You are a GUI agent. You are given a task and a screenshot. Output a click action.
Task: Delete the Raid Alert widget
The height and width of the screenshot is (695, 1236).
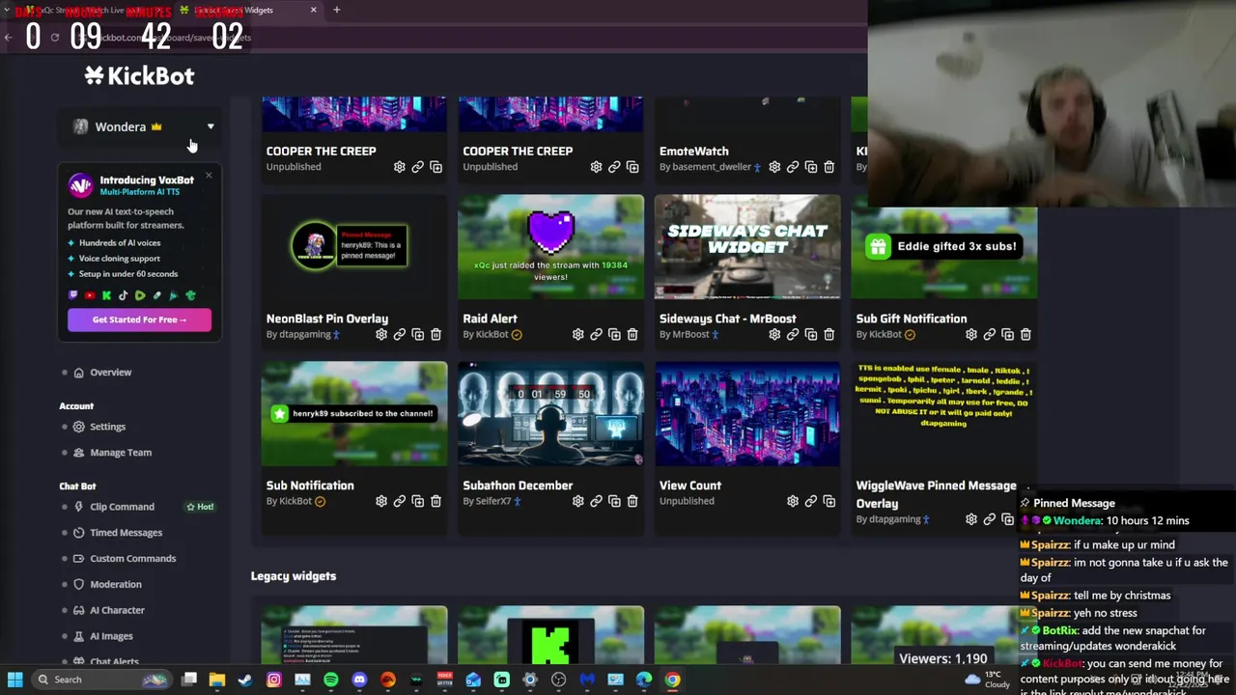click(x=632, y=334)
